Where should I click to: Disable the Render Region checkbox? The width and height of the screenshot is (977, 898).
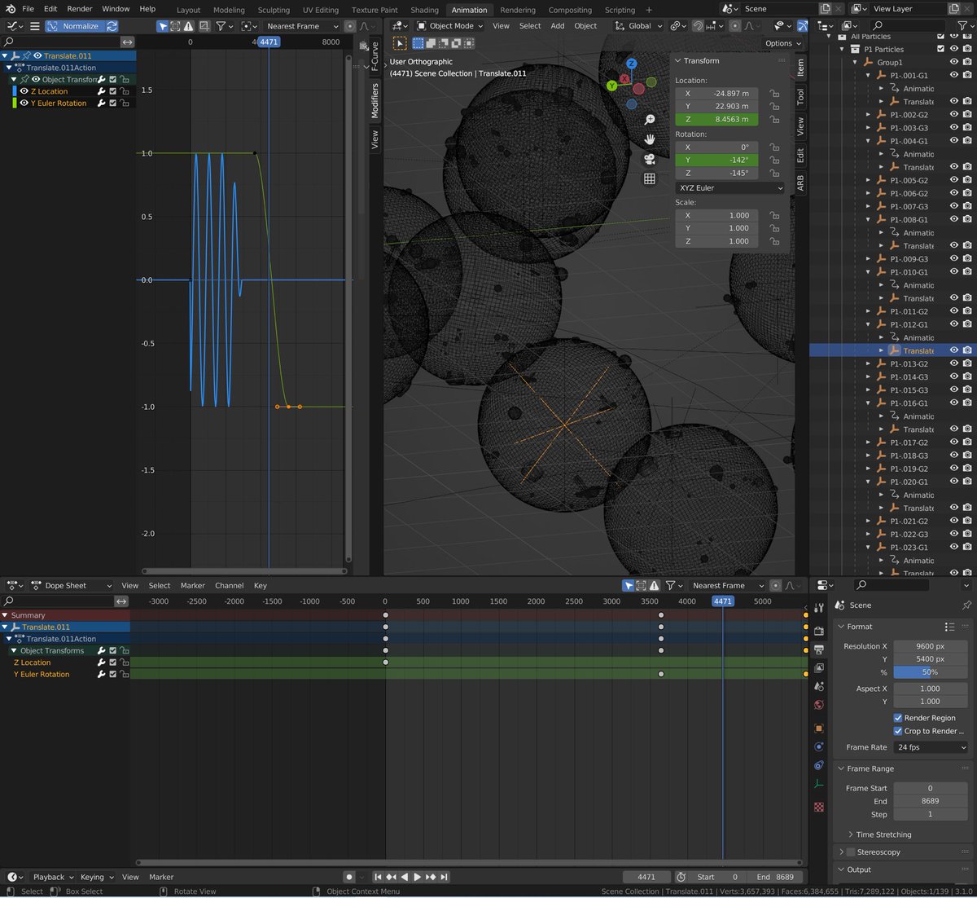coord(898,718)
